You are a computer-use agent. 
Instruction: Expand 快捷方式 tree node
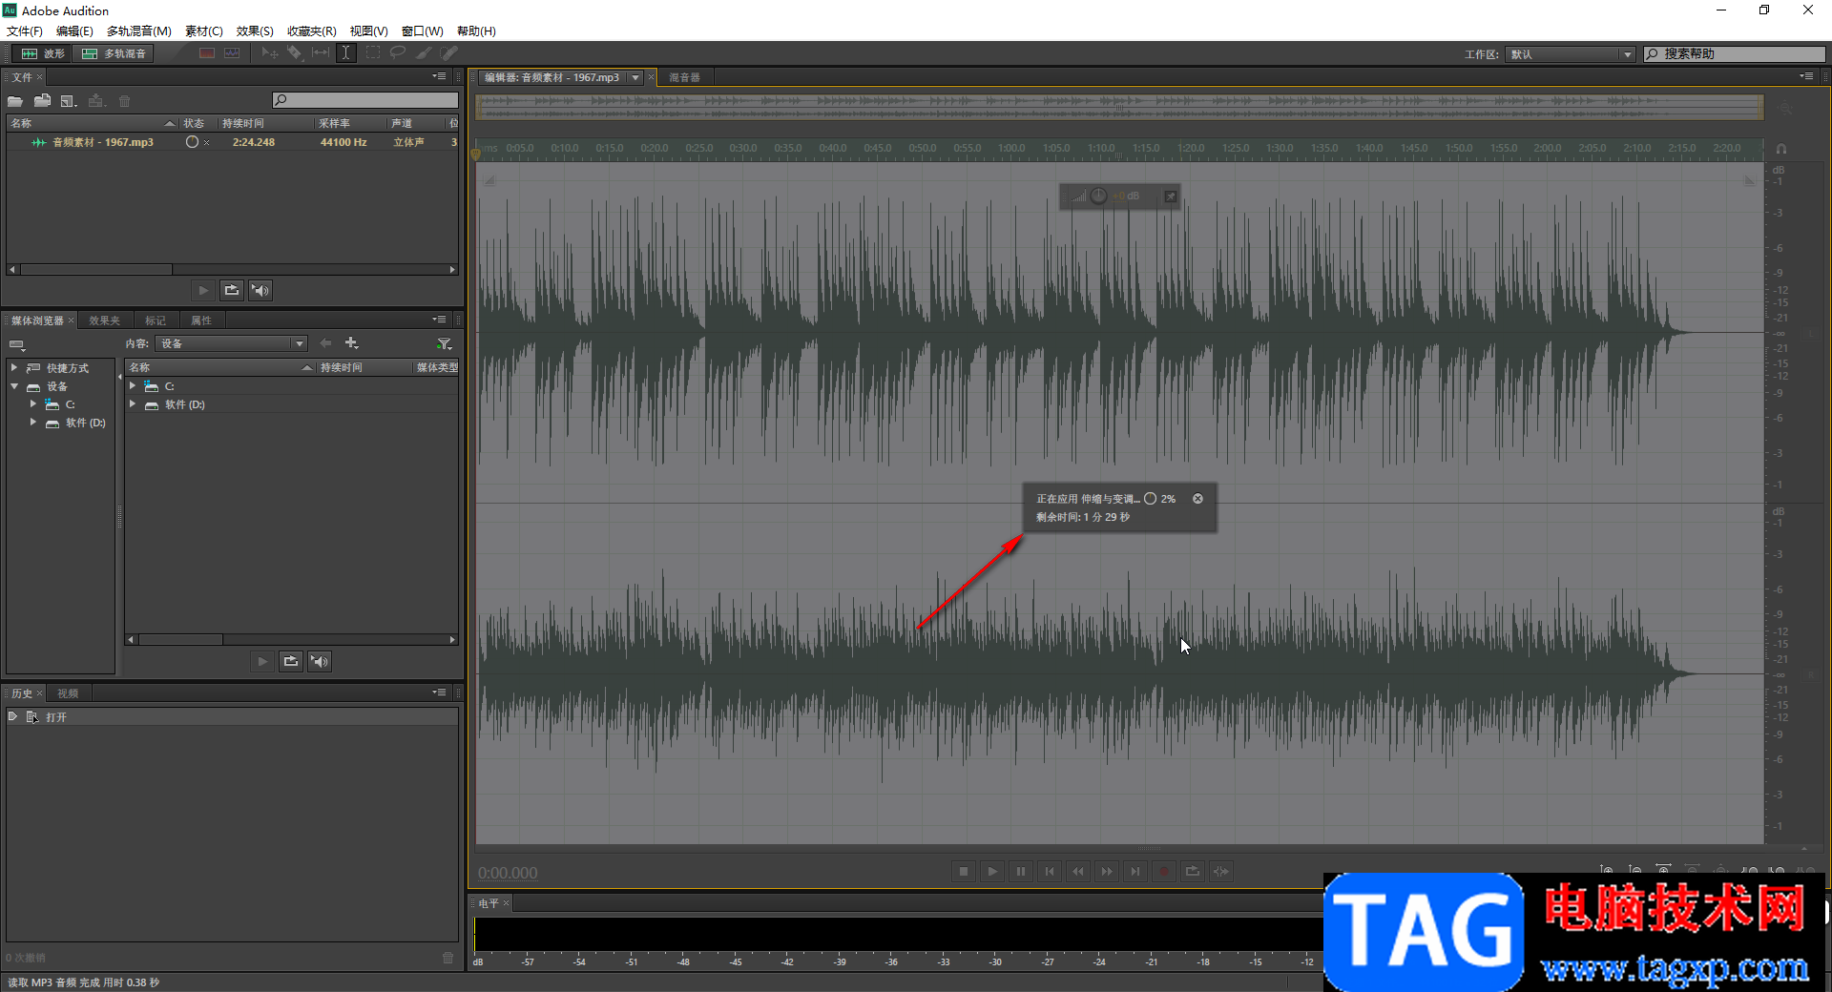[14, 367]
